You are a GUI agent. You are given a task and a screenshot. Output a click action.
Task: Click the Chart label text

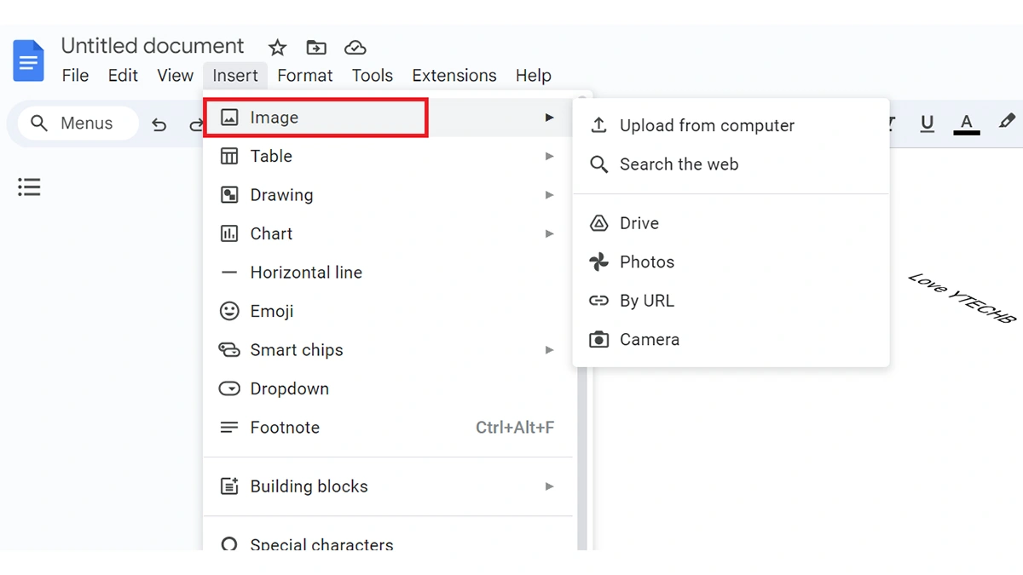point(271,233)
